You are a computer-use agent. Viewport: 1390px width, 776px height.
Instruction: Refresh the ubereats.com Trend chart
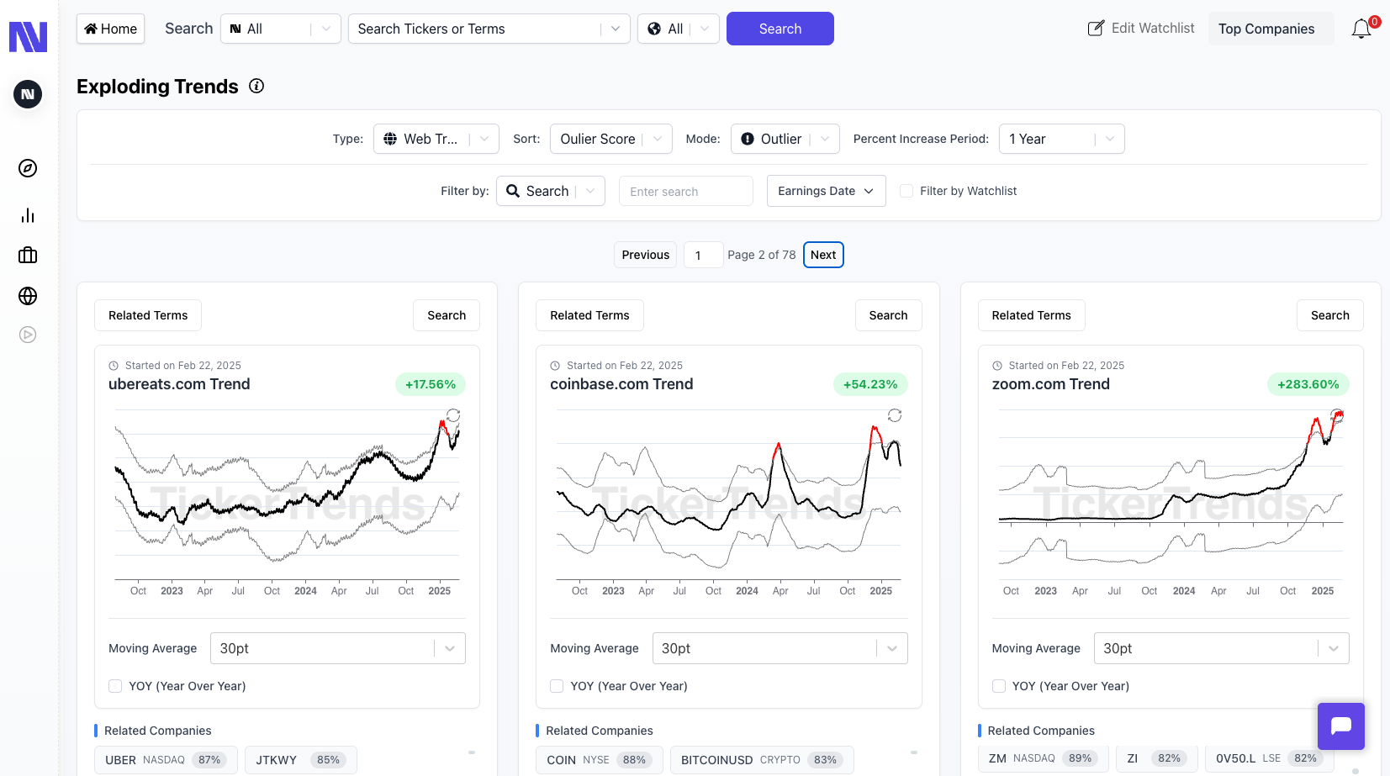click(x=453, y=415)
